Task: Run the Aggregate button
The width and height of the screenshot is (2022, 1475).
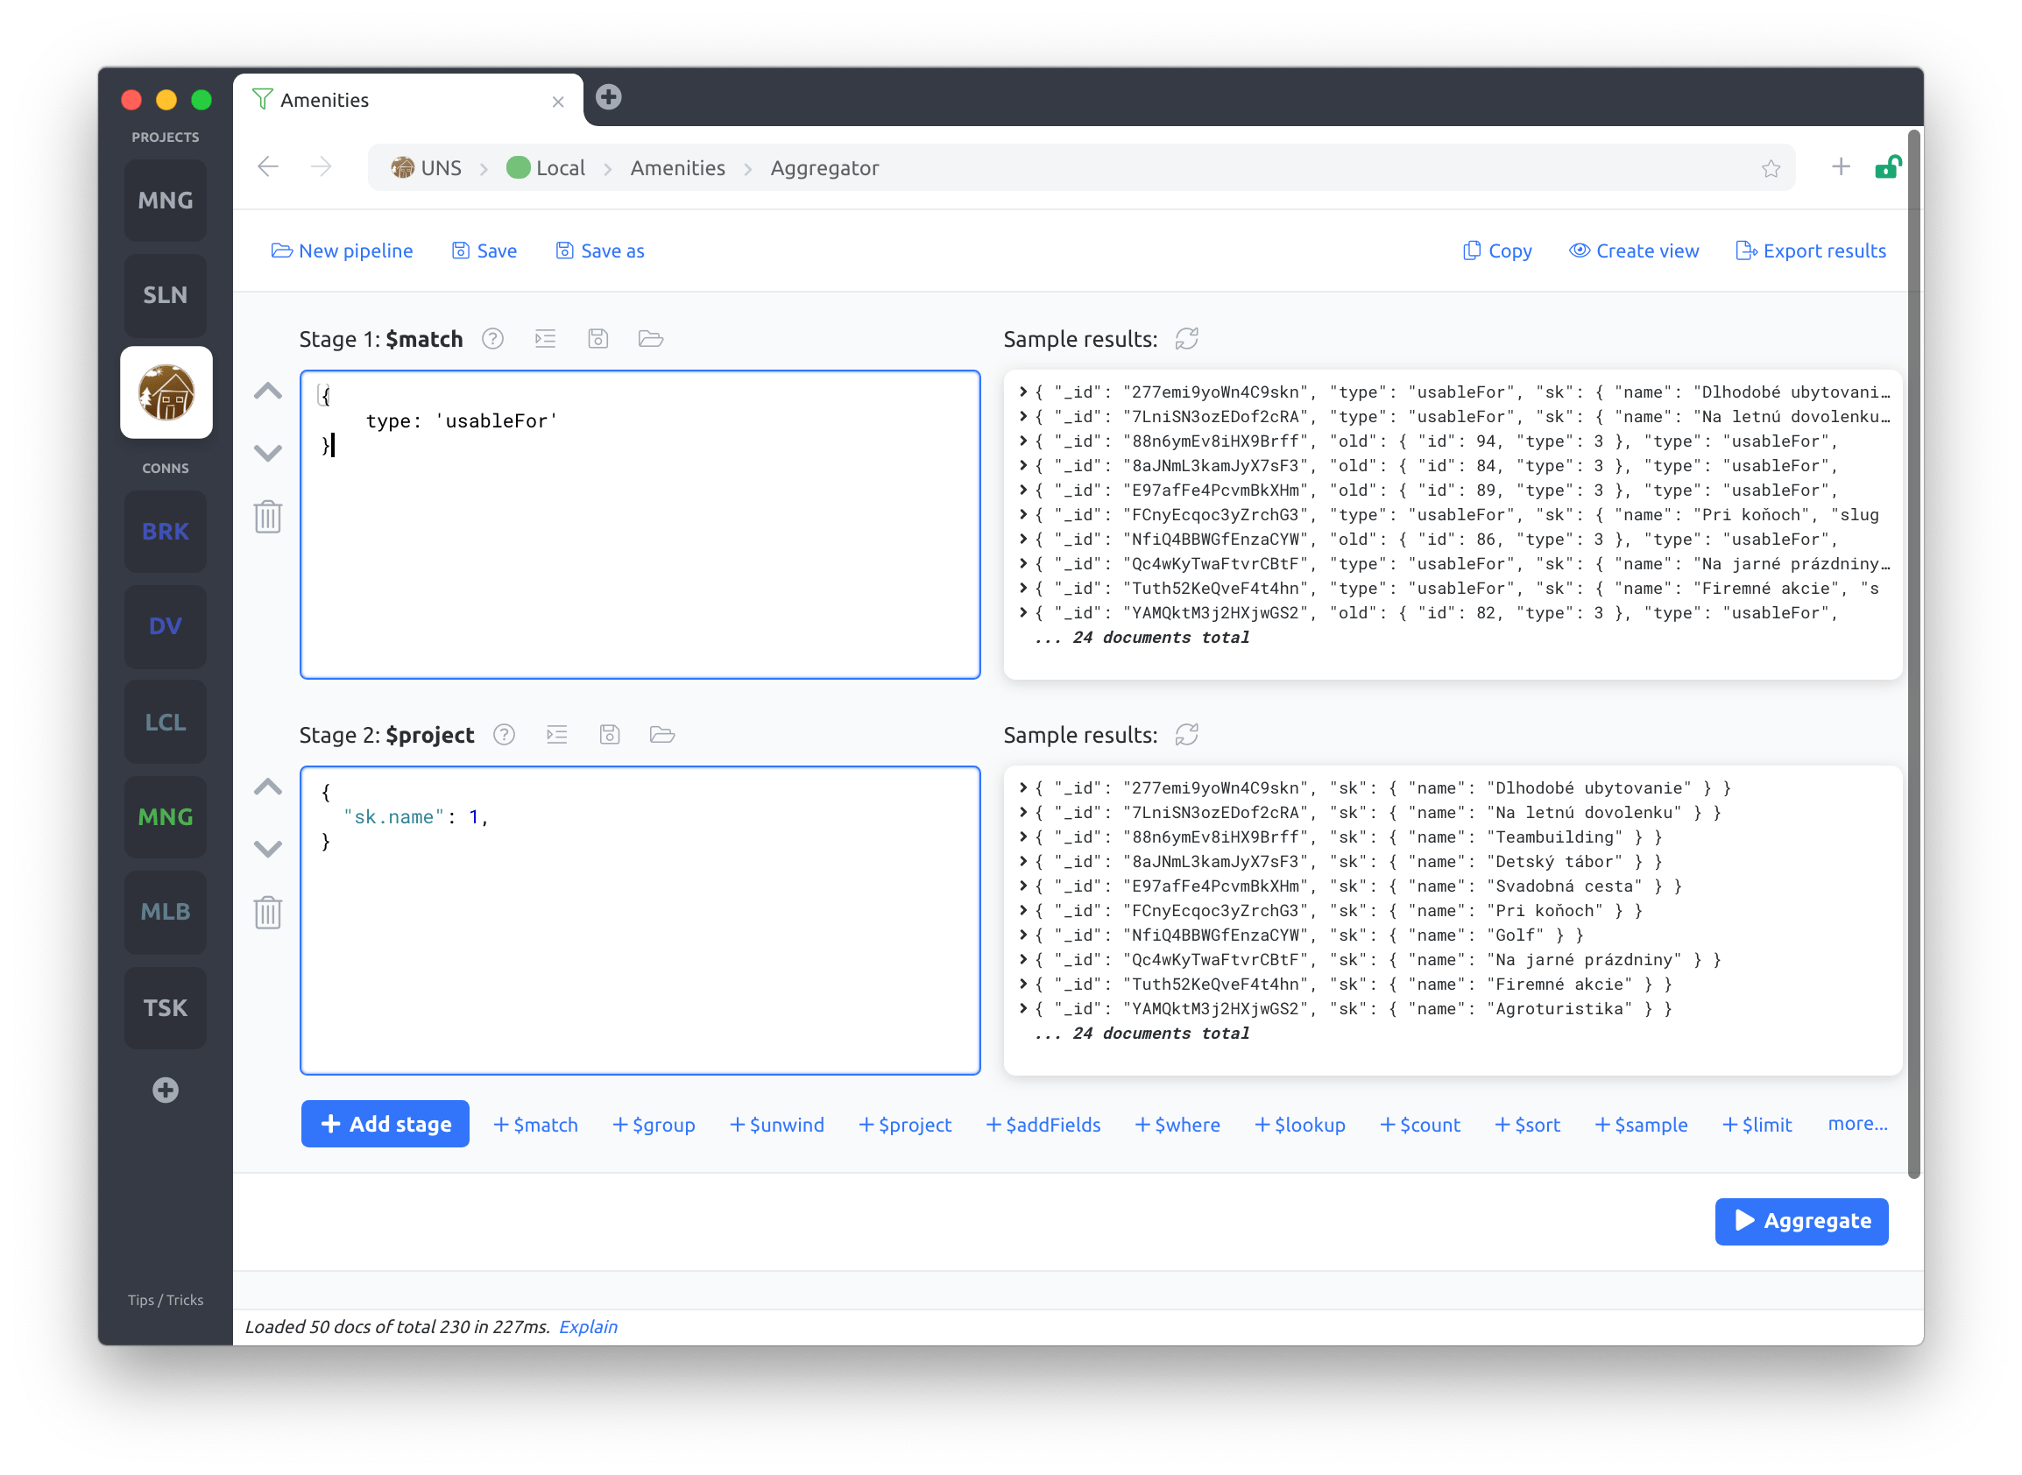Action: [1800, 1220]
